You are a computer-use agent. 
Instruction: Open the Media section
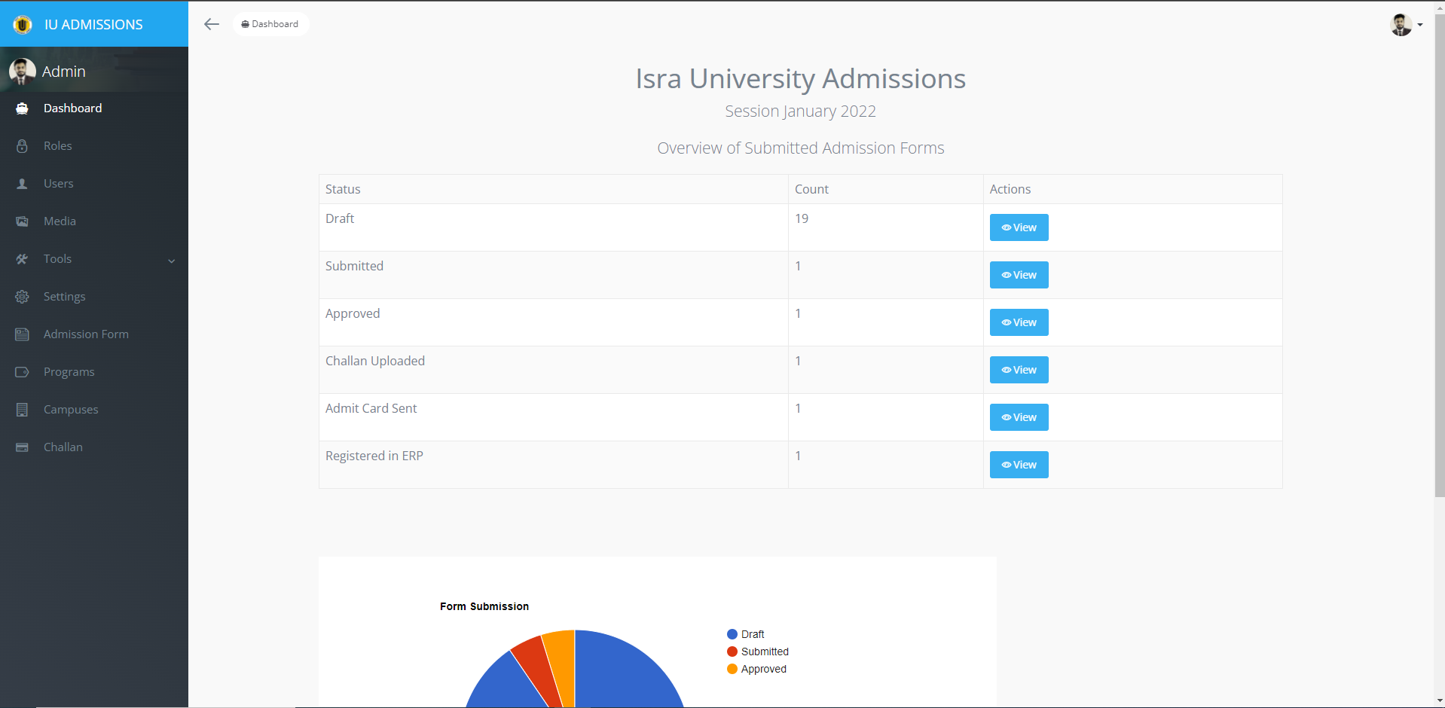point(94,221)
